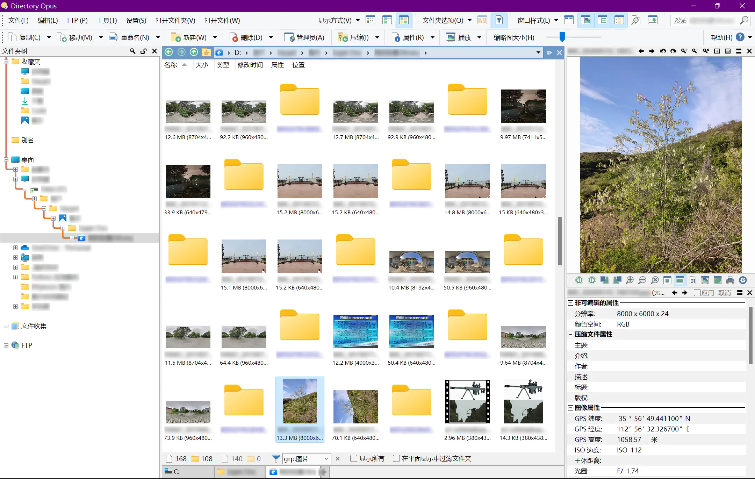The height and width of the screenshot is (479, 755).
Task: Rotate preview image counterclockwise
Action: tap(663, 51)
